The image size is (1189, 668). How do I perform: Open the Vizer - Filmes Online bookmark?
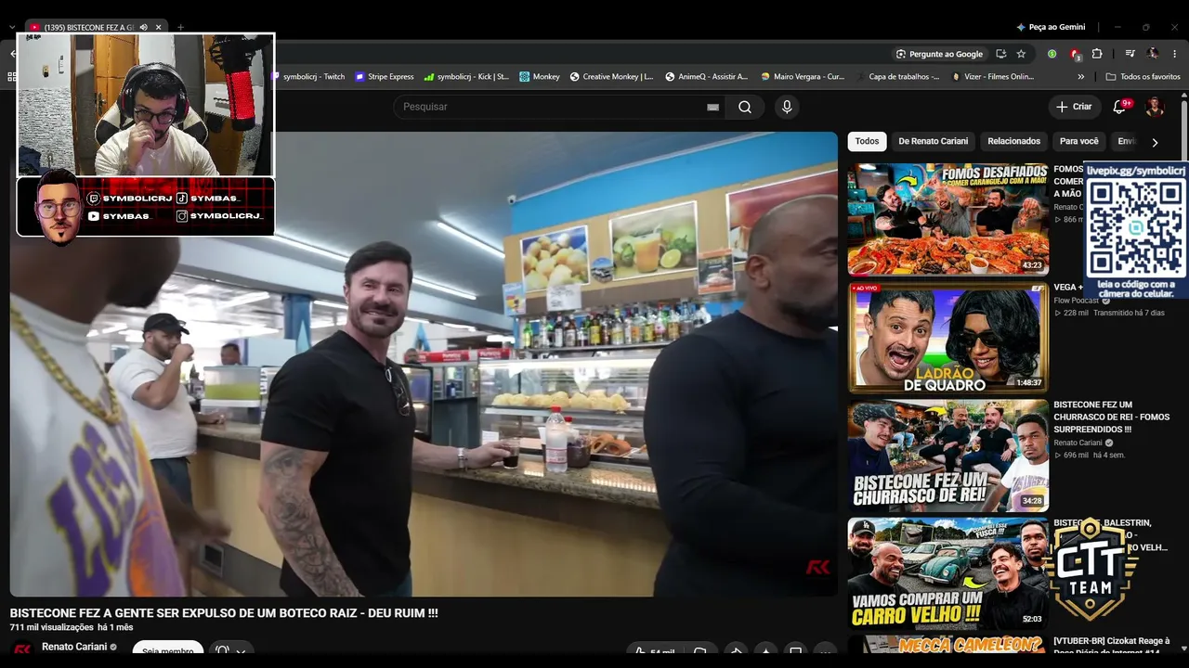click(x=993, y=77)
